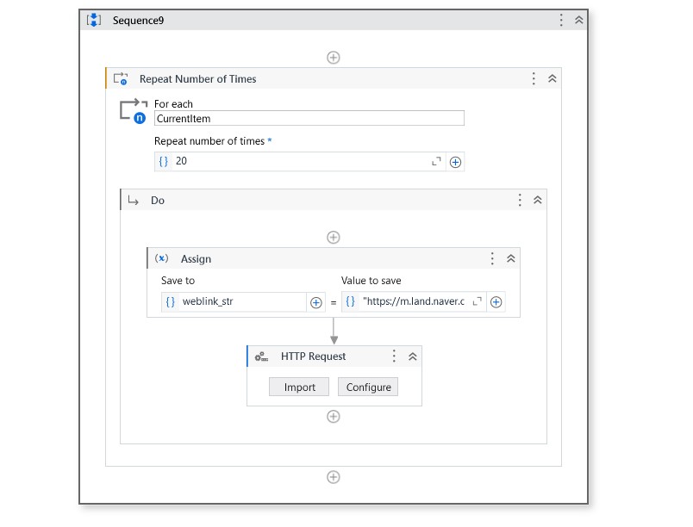Open the expression editor for Value to save
This screenshot has width=693, height=527.
pos(476,302)
